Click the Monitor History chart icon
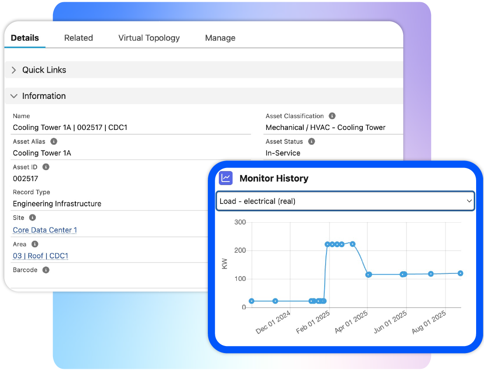This screenshot has width=484, height=371. tap(226, 178)
